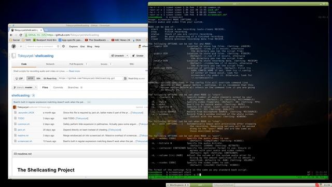332x187 pixels.
Task: Open the shellcasting breadcrumb link
Action: pos(21,96)
